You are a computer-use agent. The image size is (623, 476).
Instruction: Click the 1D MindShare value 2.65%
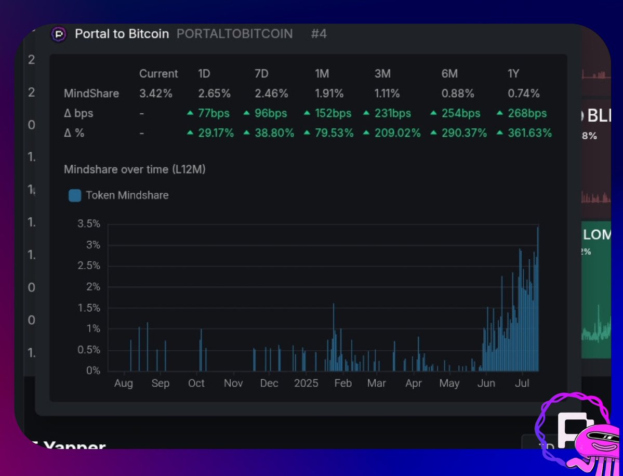pyautogui.click(x=214, y=94)
